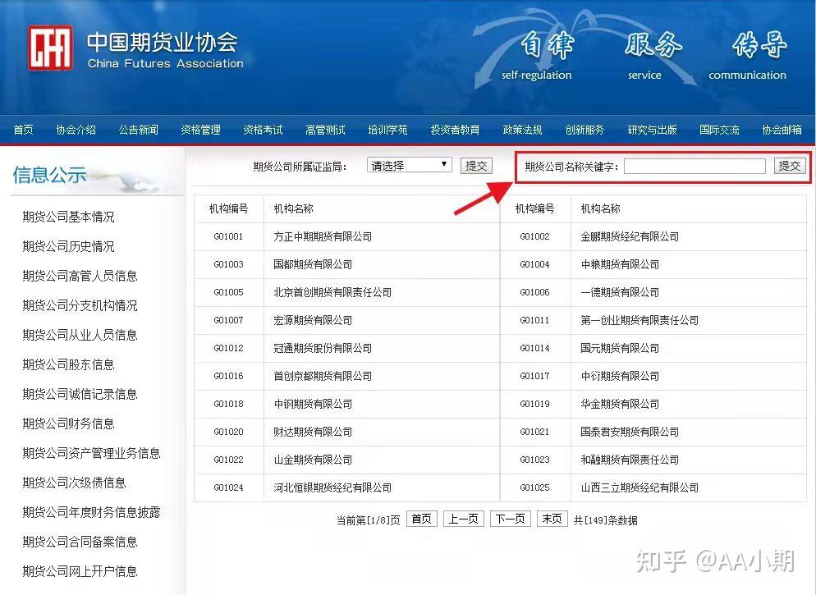Submit the regulator bureau filter

[476, 164]
